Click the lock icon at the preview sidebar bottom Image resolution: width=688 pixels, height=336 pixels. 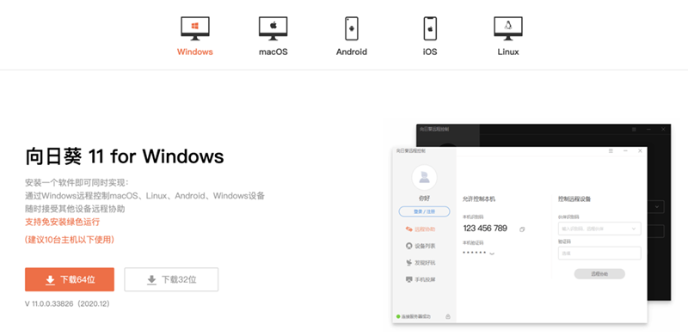[x=447, y=316]
